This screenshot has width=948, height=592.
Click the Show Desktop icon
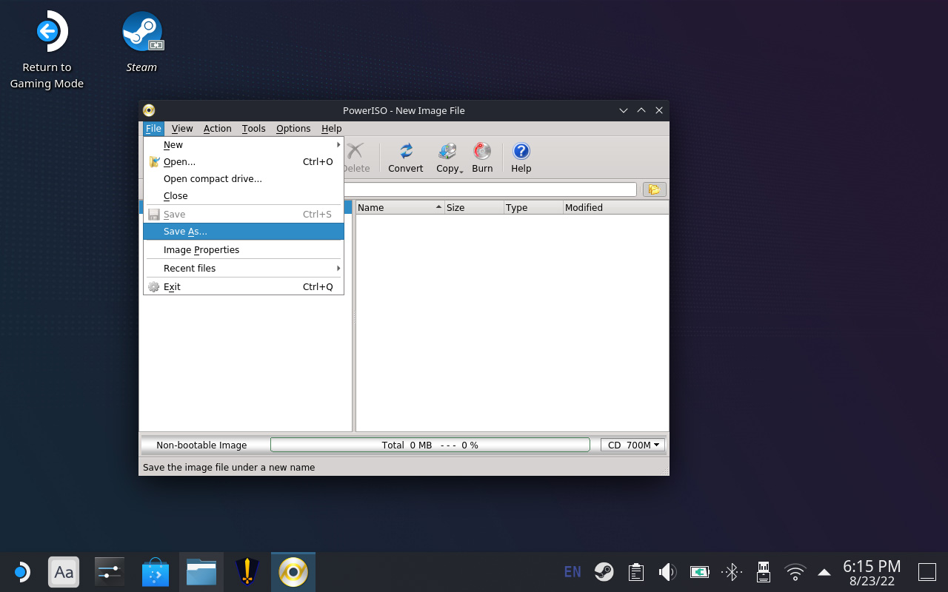(x=927, y=572)
